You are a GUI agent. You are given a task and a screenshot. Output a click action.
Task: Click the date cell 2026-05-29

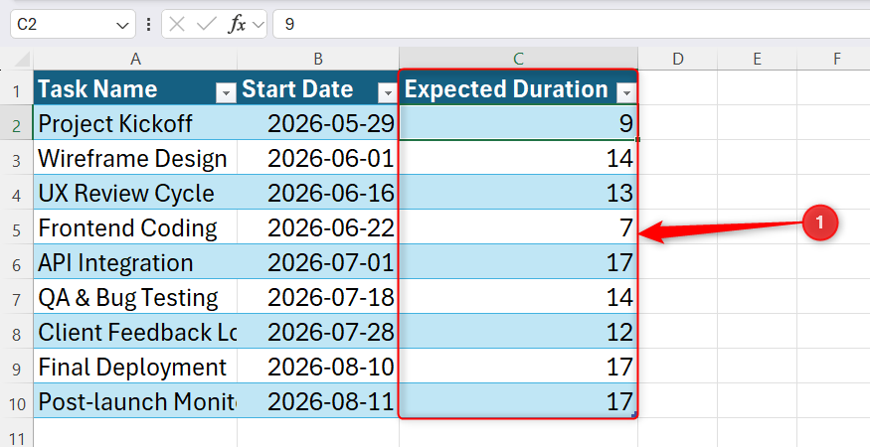coord(318,122)
